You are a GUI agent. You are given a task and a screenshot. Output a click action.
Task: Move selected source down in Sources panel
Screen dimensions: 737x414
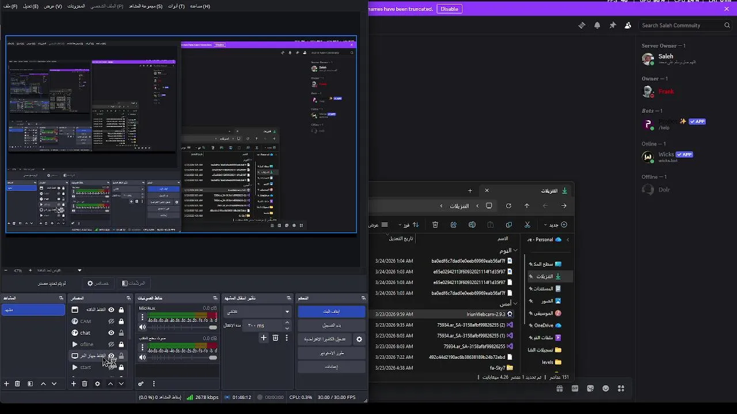[121, 384]
